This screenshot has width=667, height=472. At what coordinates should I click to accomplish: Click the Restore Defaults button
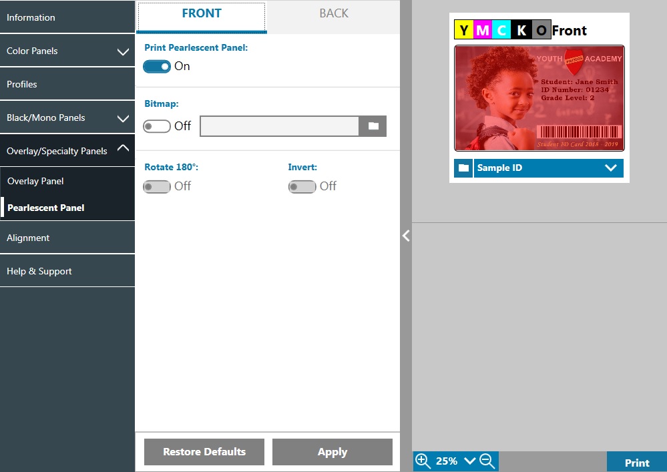point(204,452)
